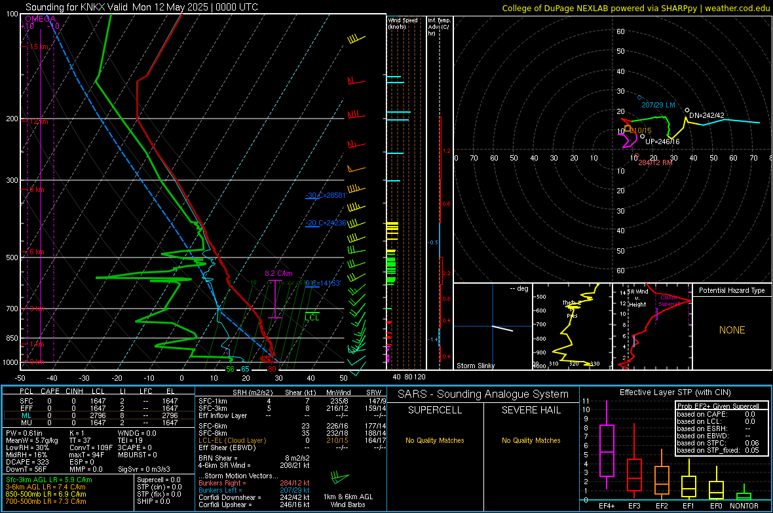Click the BRN Shear value line
The image size is (773, 513).
pyautogui.click(x=254, y=458)
